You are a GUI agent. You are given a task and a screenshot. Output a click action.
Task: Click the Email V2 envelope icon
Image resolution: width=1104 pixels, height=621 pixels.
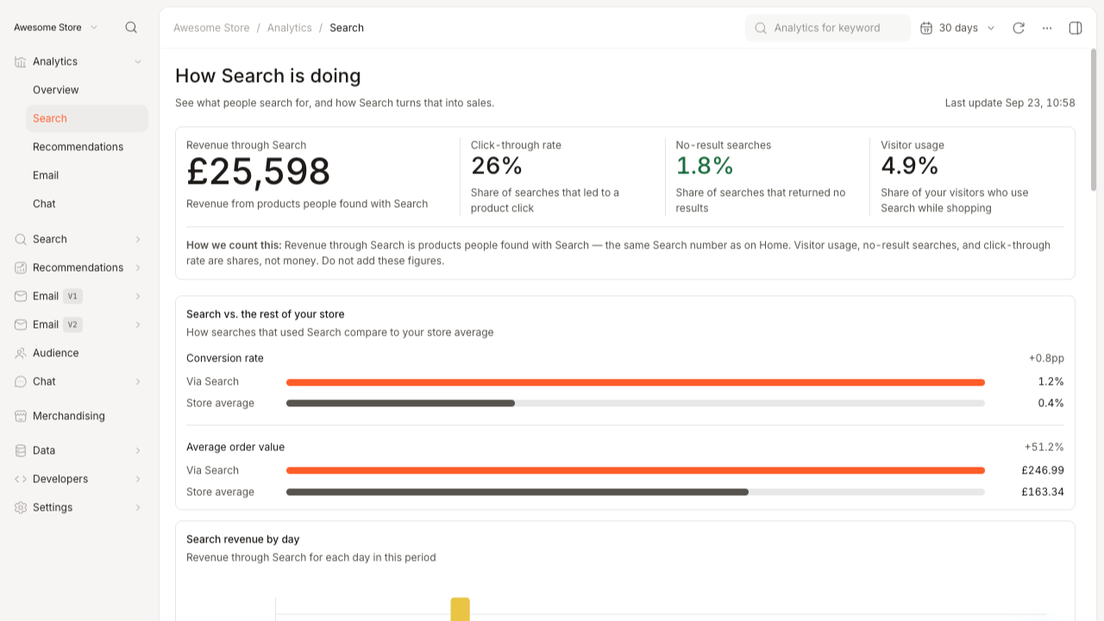21,324
